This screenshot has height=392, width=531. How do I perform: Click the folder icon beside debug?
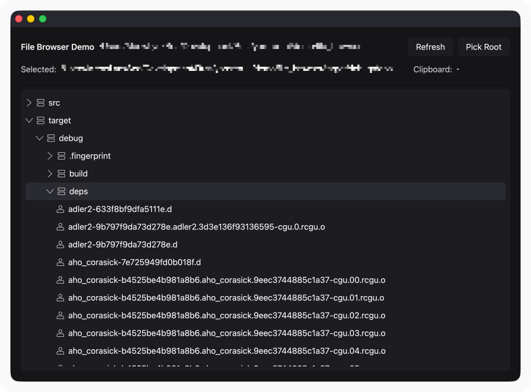pyautogui.click(x=50, y=139)
